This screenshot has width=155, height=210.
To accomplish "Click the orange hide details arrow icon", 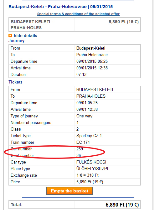I will [10, 35].
